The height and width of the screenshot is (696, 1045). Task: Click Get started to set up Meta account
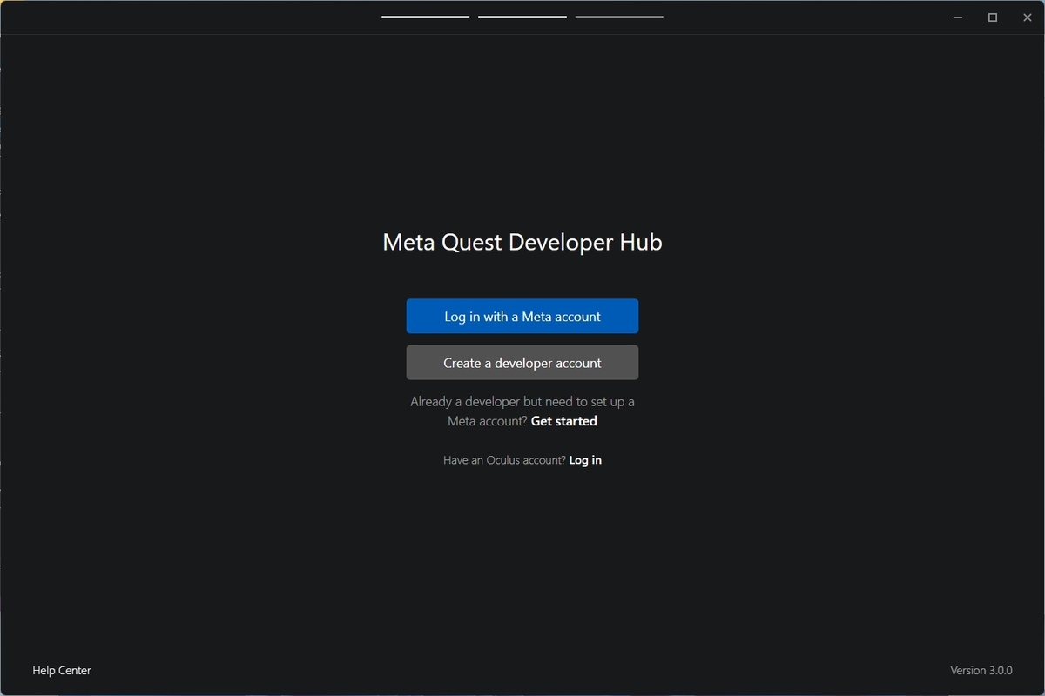(563, 420)
